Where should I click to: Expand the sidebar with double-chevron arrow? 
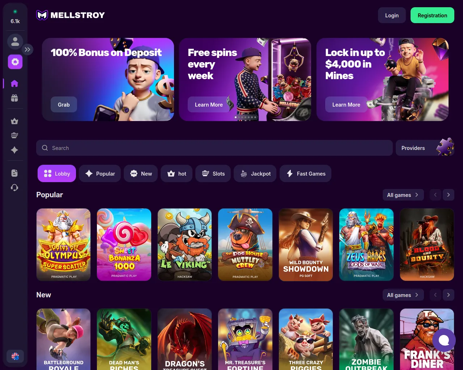pyautogui.click(x=27, y=50)
